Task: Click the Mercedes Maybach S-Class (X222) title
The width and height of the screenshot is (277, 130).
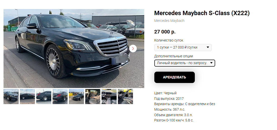Action: click(x=202, y=13)
